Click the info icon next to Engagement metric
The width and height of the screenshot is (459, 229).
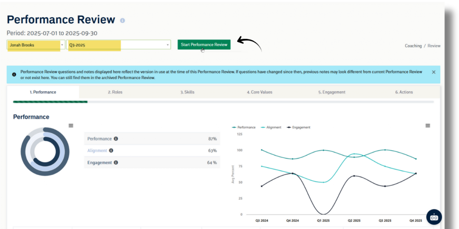116,163
